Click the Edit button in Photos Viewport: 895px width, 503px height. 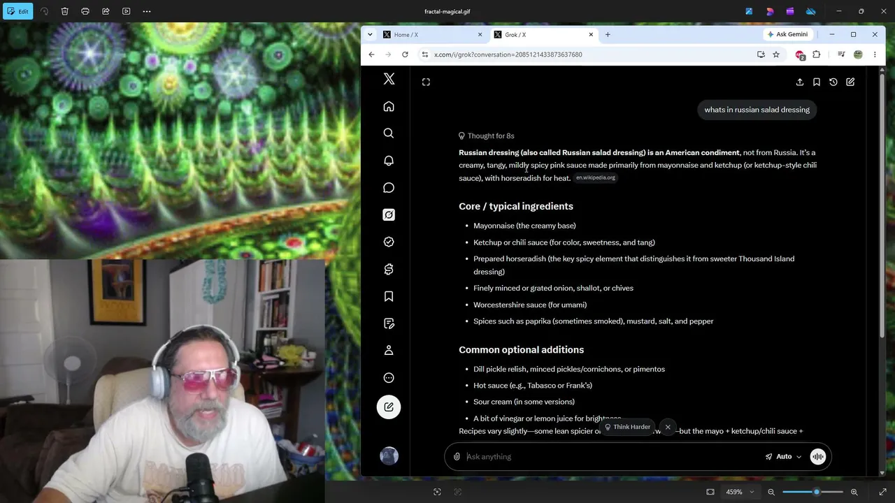pos(17,11)
